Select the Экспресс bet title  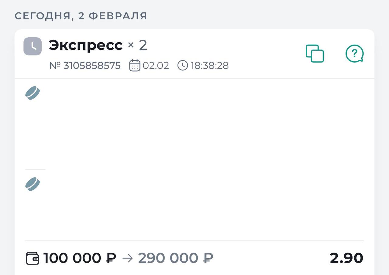click(x=86, y=45)
